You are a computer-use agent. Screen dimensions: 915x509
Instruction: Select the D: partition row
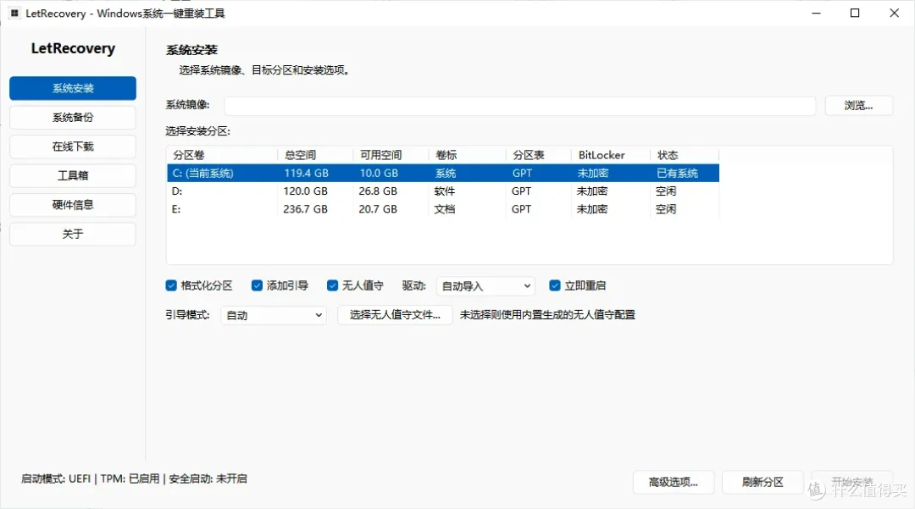(443, 191)
